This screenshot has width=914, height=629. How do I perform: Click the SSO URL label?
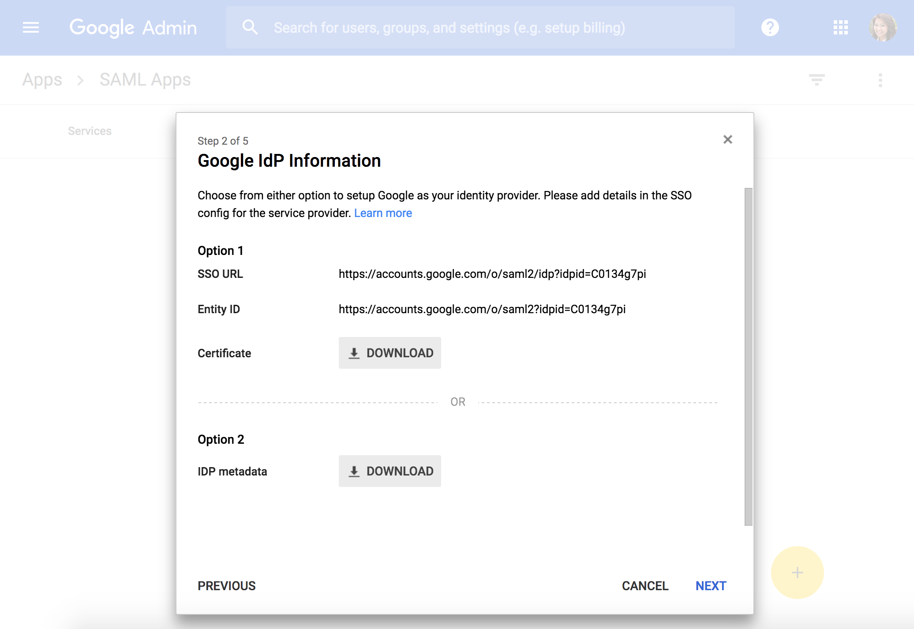click(x=220, y=274)
